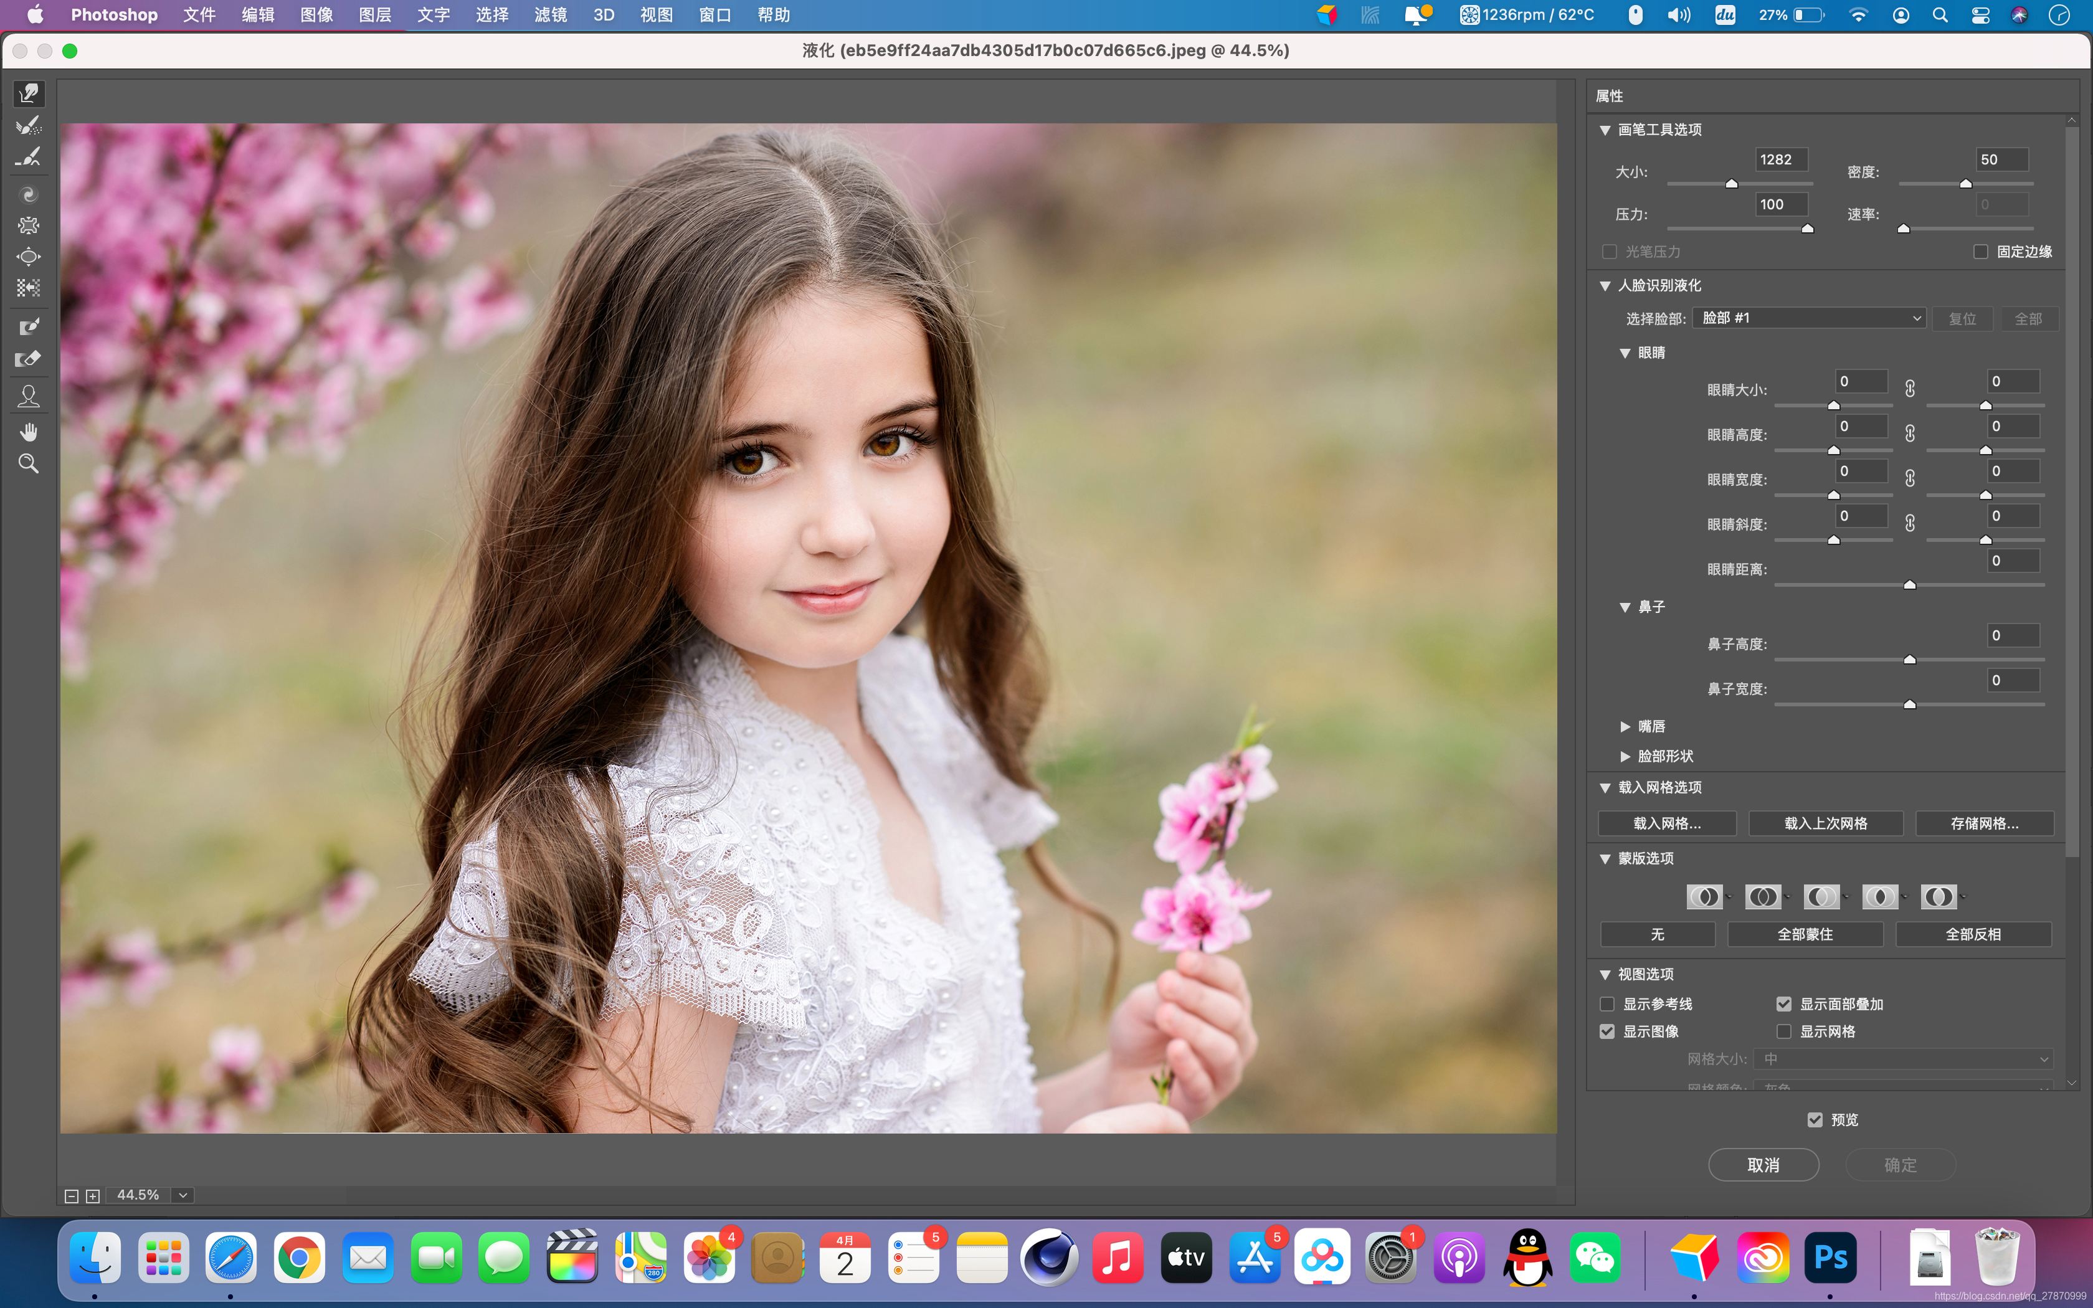
Task: Select the Pucker tool
Action: tap(29, 225)
